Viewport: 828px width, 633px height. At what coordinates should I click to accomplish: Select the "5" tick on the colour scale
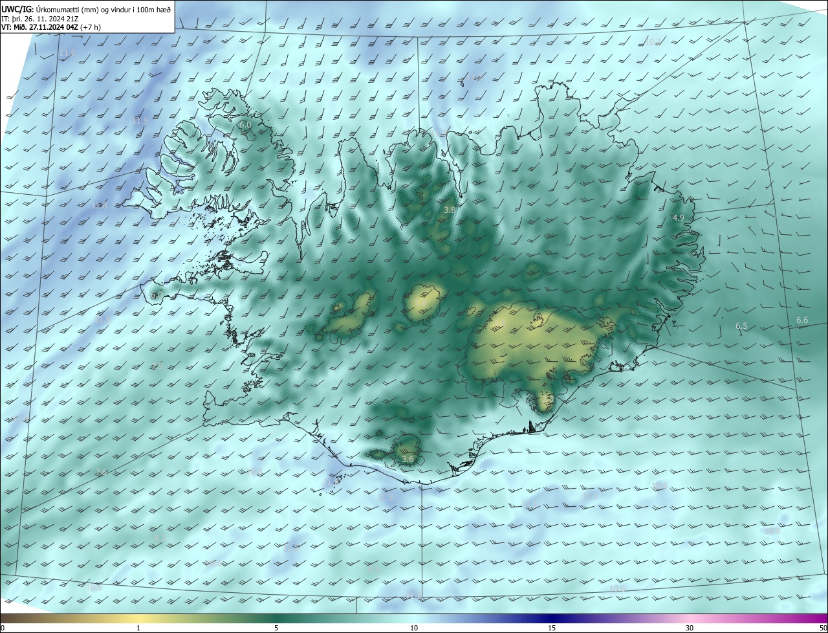pyautogui.click(x=276, y=628)
